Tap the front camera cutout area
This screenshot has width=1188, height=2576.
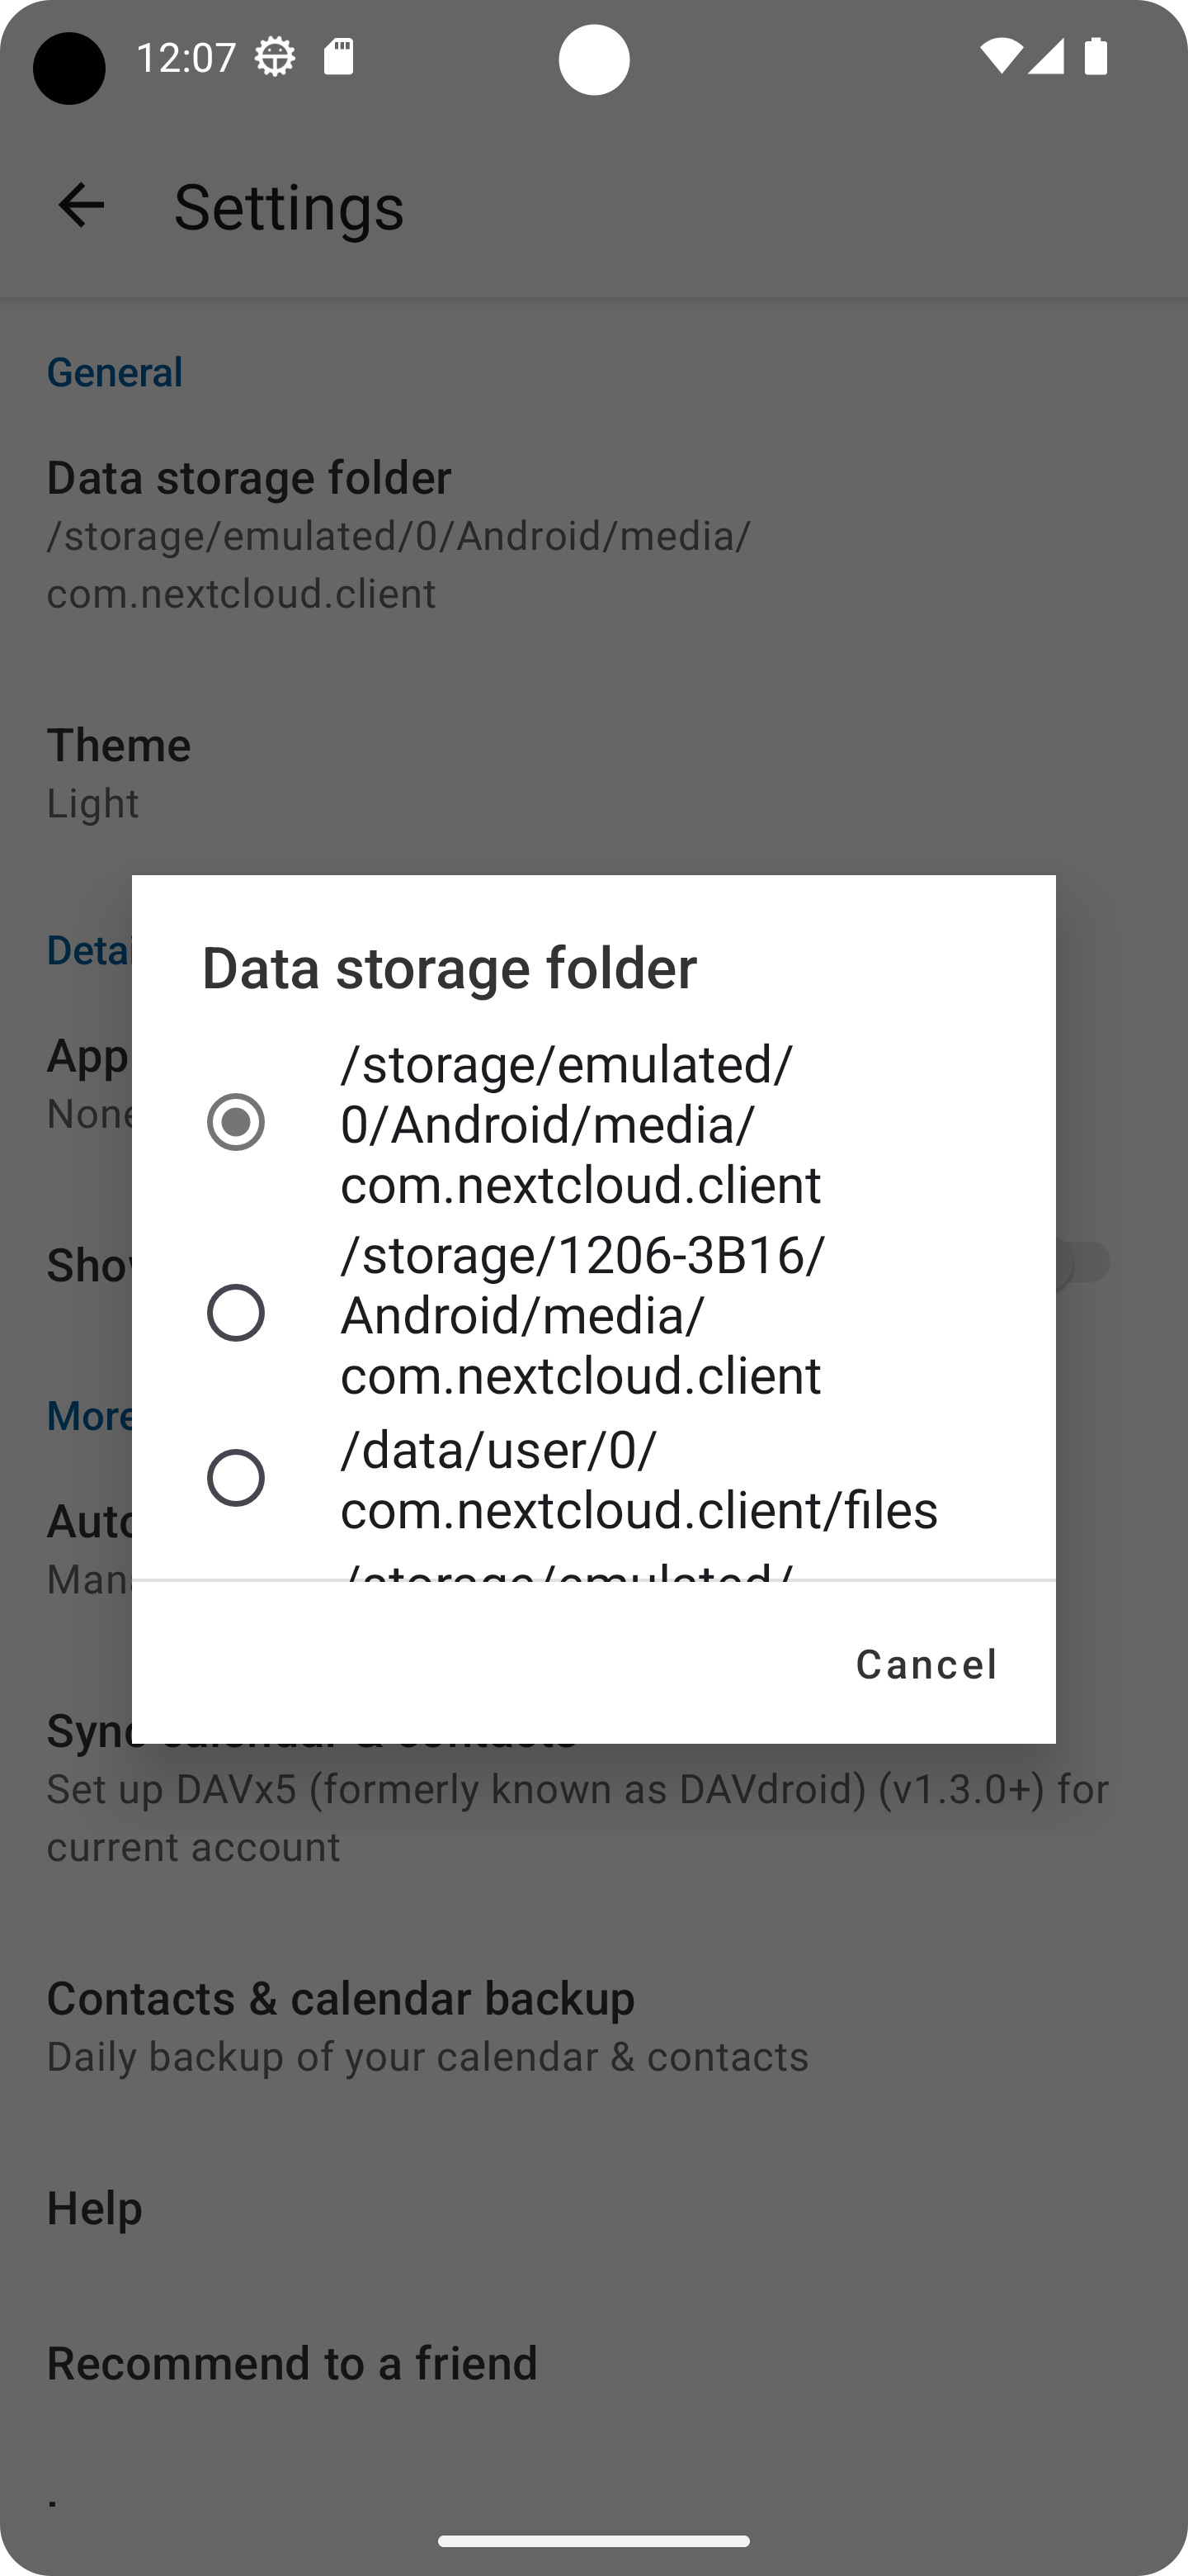596,62
